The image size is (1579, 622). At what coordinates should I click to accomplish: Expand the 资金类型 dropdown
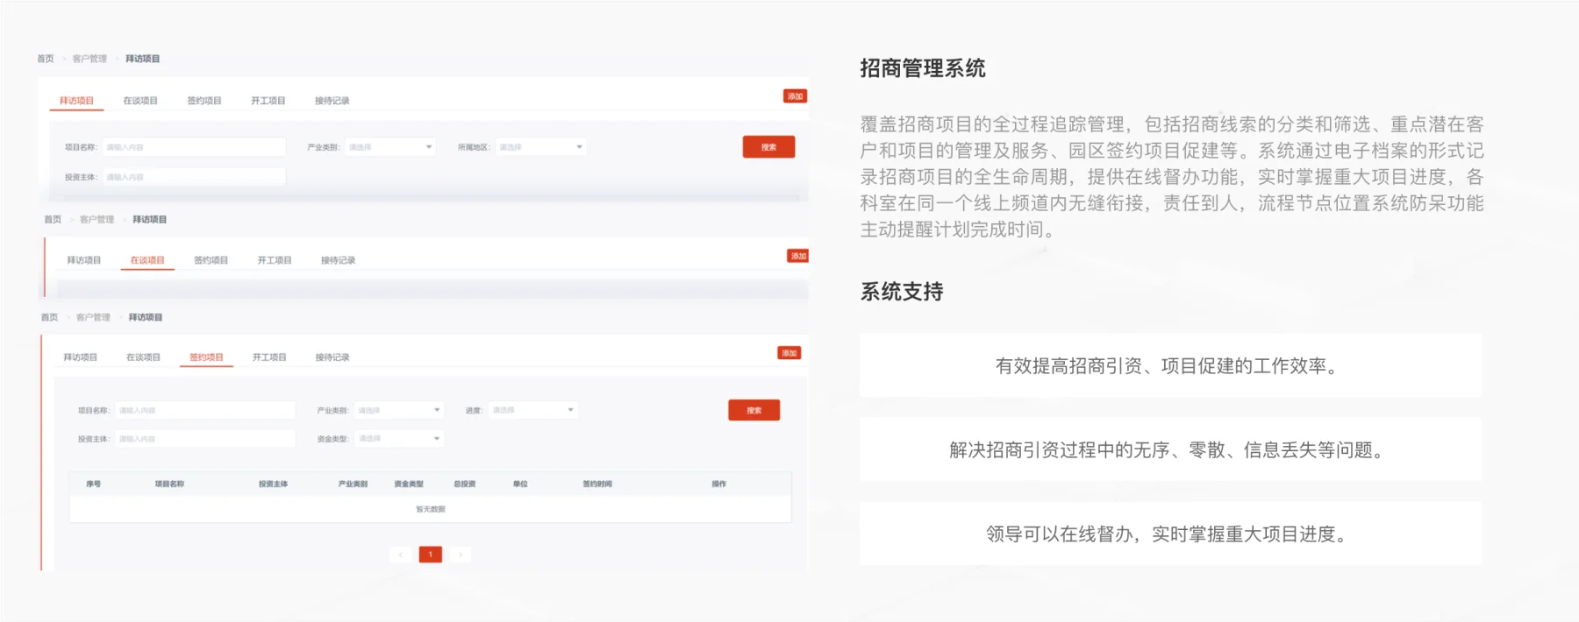[x=399, y=439]
